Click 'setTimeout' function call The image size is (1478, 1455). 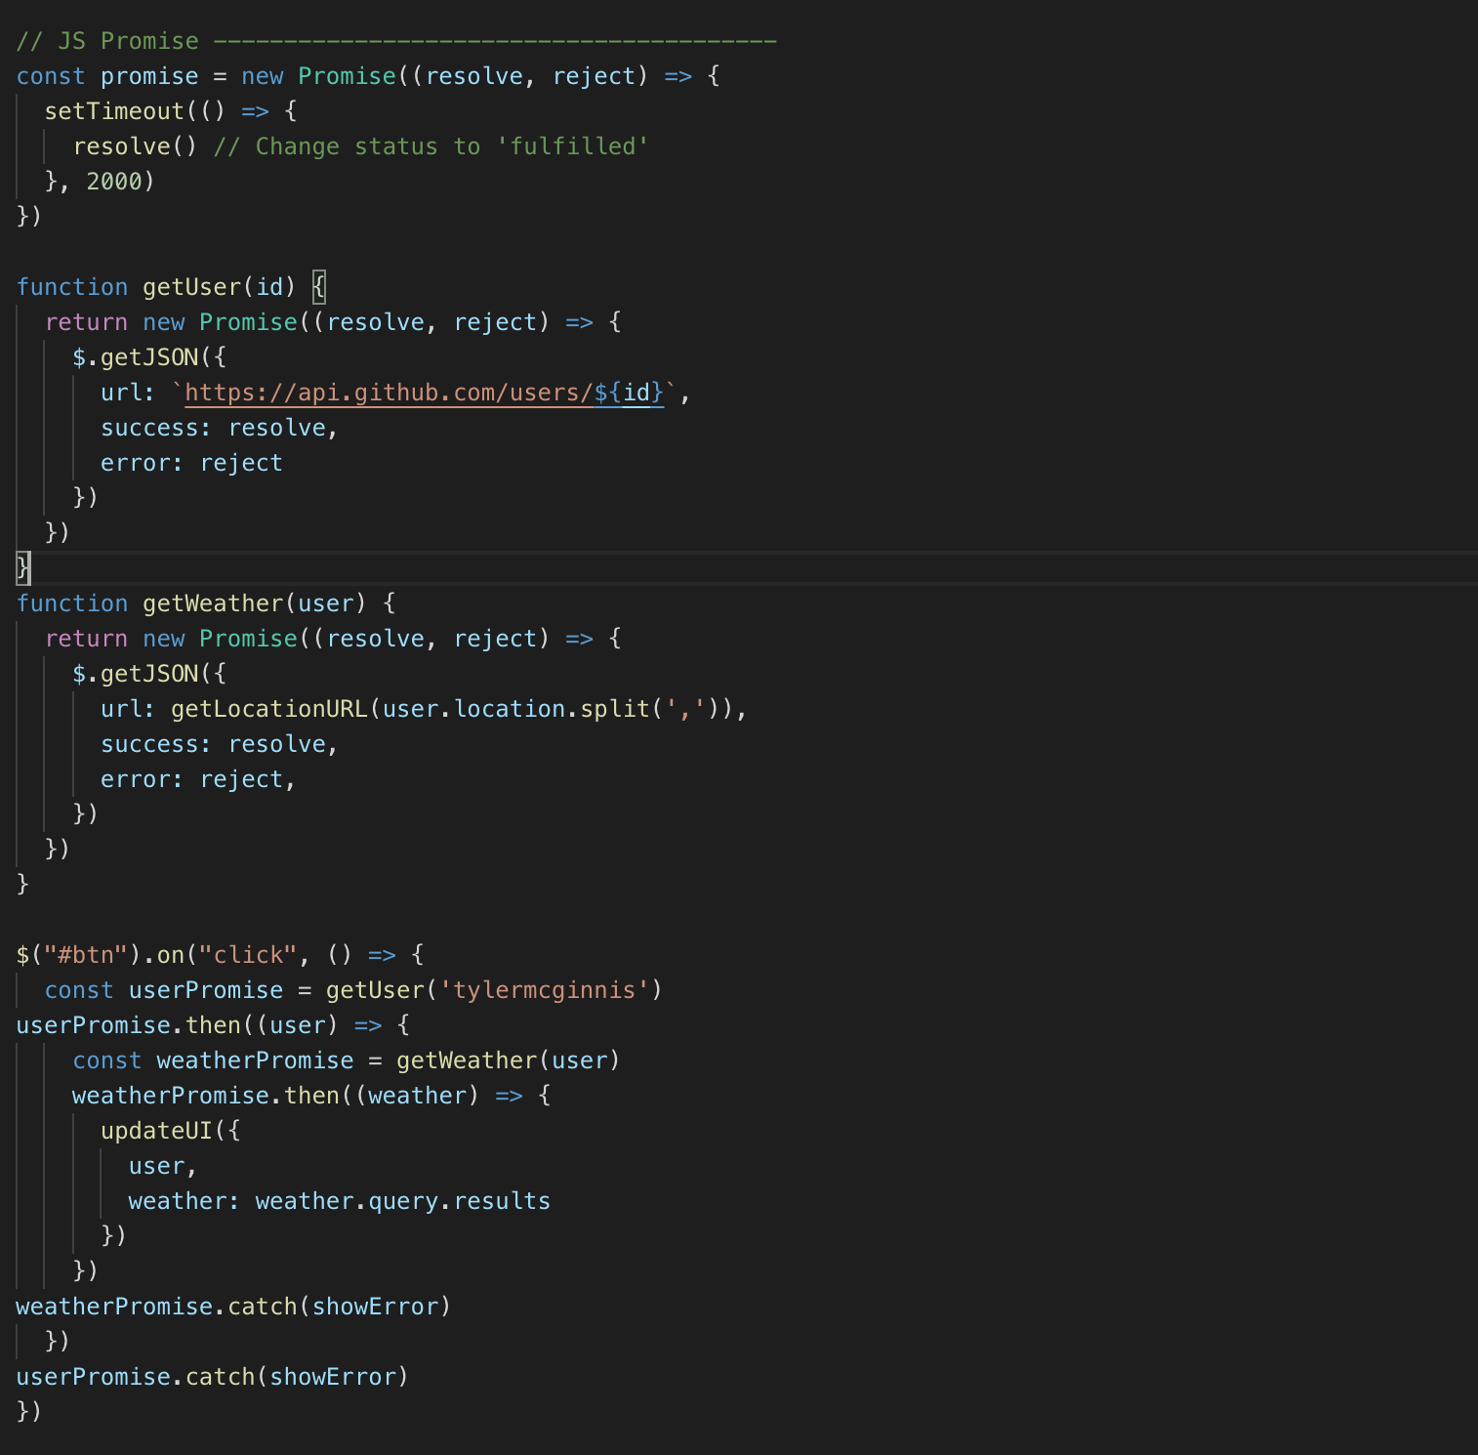click(x=114, y=111)
